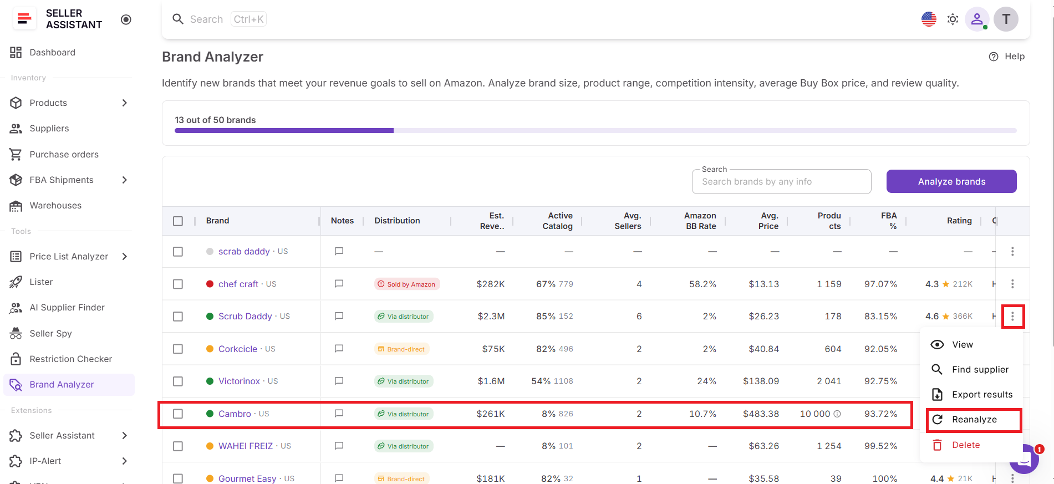The width and height of the screenshot is (1054, 484).
Task: Click the Seller Spy icon
Action: click(x=16, y=334)
